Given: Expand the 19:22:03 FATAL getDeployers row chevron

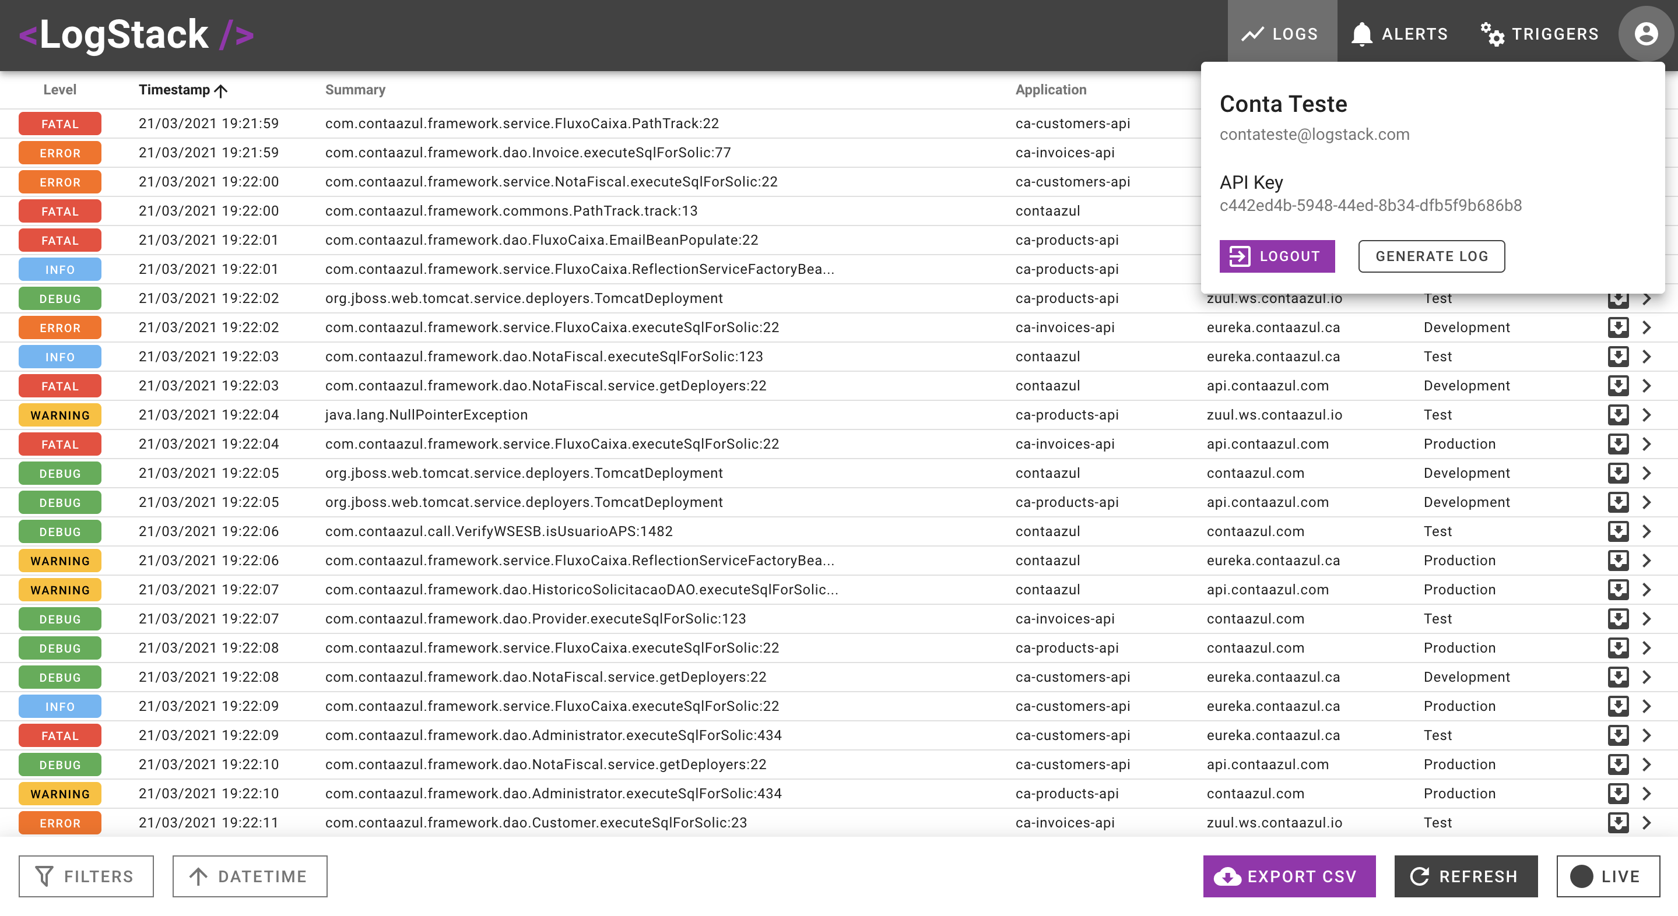Looking at the screenshot, I should click(1647, 385).
